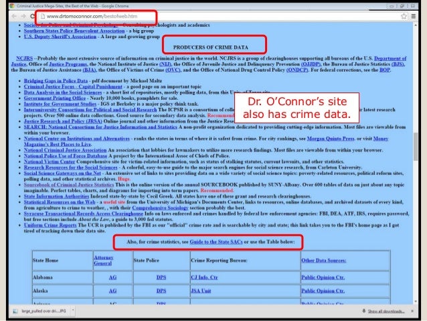The width and height of the screenshot is (427, 321).
Task: Open the downloaded large_pulled over JPG file
Action: [40, 311]
